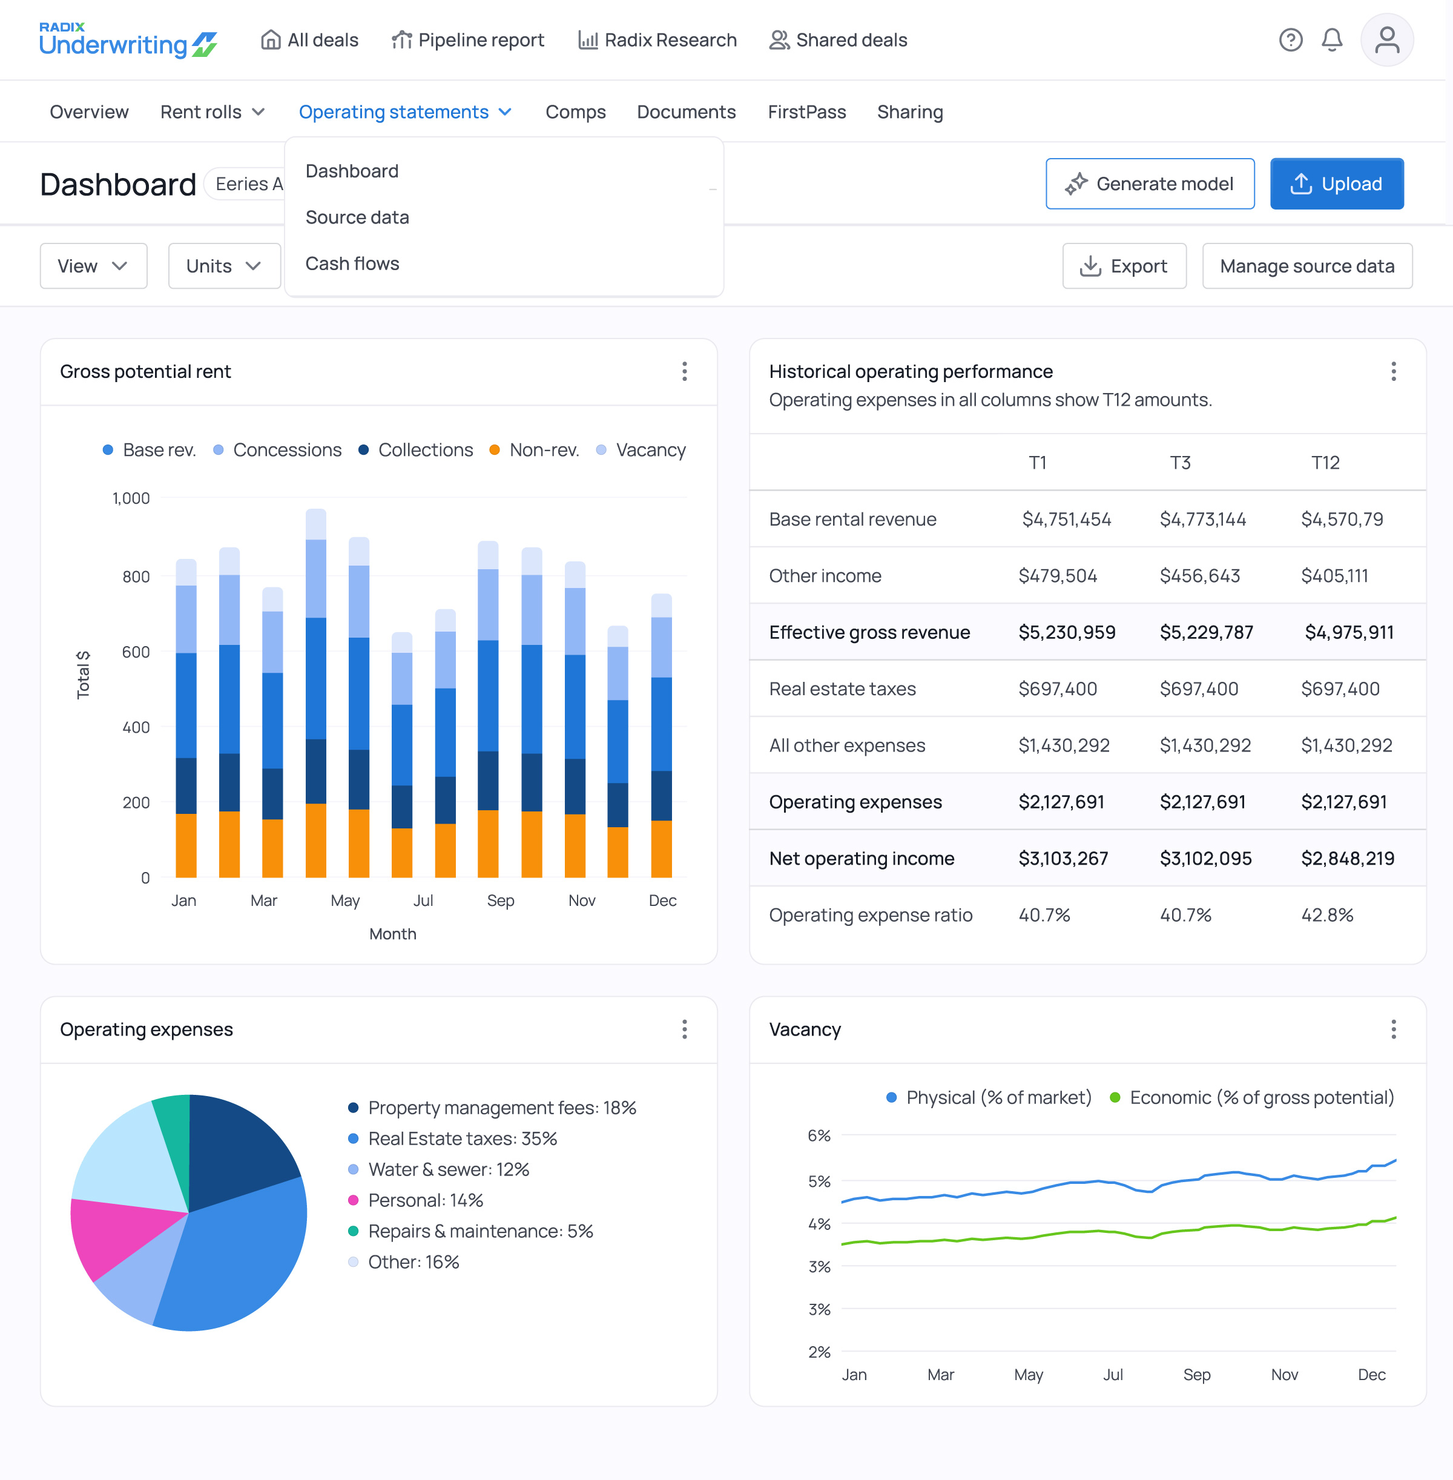Open notifications bell icon

click(1332, 40)
